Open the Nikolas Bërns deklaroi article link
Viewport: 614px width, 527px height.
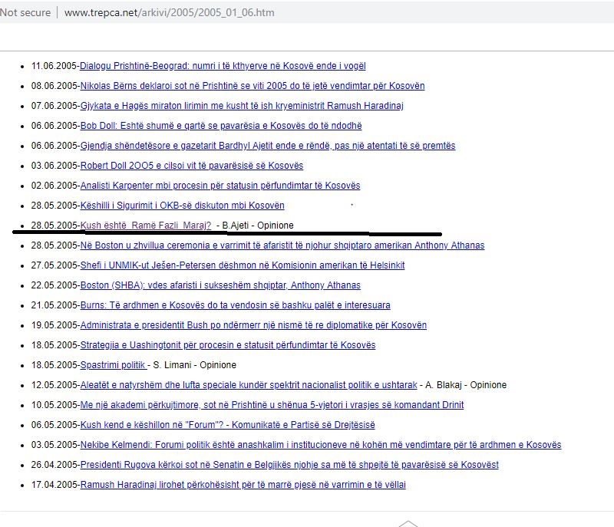(252, 86)
